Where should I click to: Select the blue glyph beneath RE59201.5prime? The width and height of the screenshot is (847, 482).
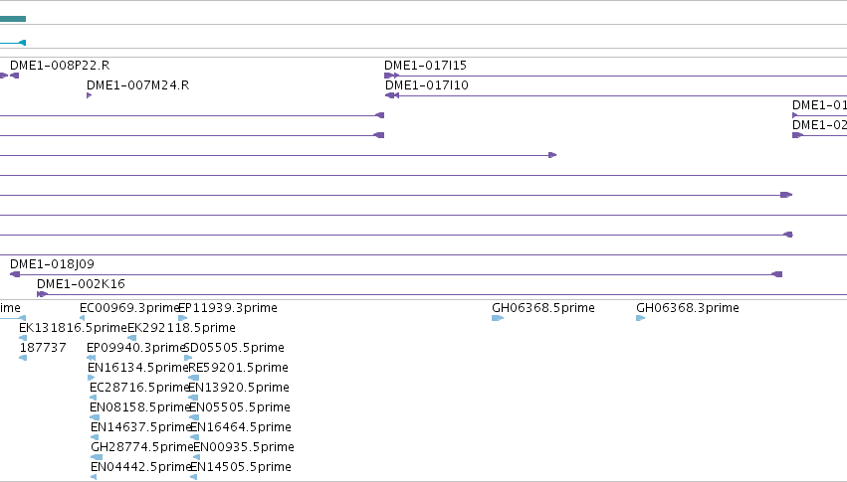[x=193, y=378]
